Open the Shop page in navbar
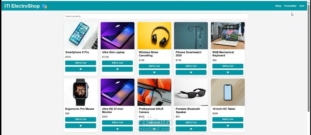 278,6
